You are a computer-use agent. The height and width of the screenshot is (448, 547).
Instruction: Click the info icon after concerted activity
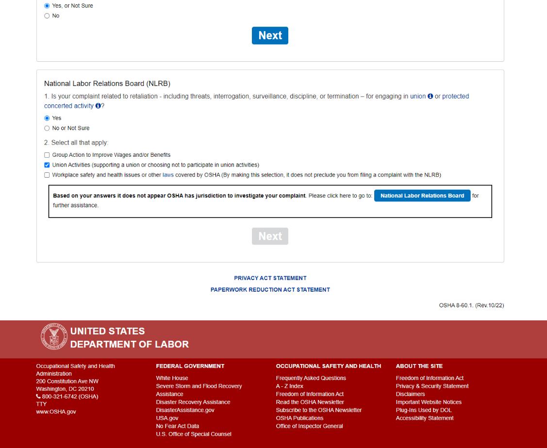coord(98,106)
